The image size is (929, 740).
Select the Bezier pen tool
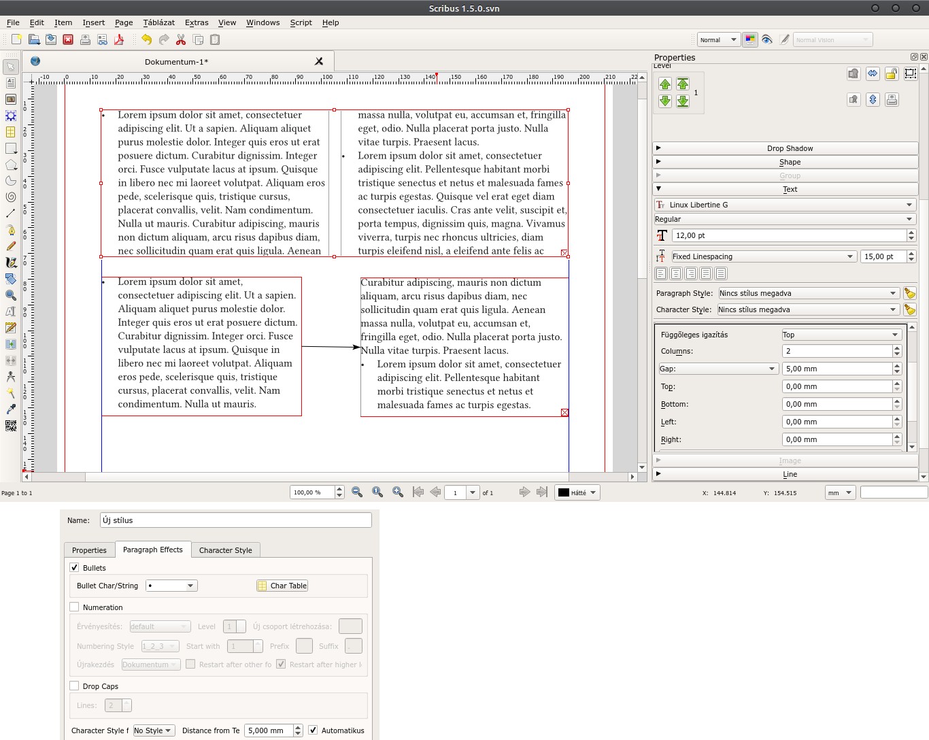pos(11,230)
